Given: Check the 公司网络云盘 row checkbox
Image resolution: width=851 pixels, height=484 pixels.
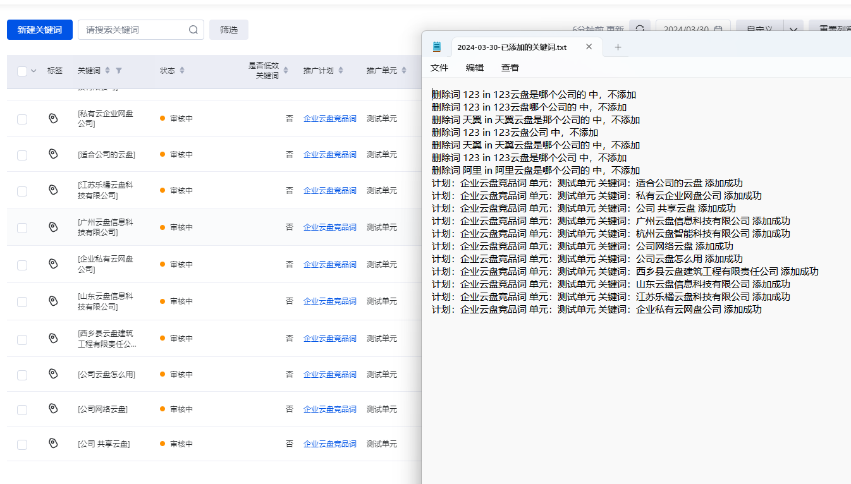Looking at the screenshot, I should [22, 409].
